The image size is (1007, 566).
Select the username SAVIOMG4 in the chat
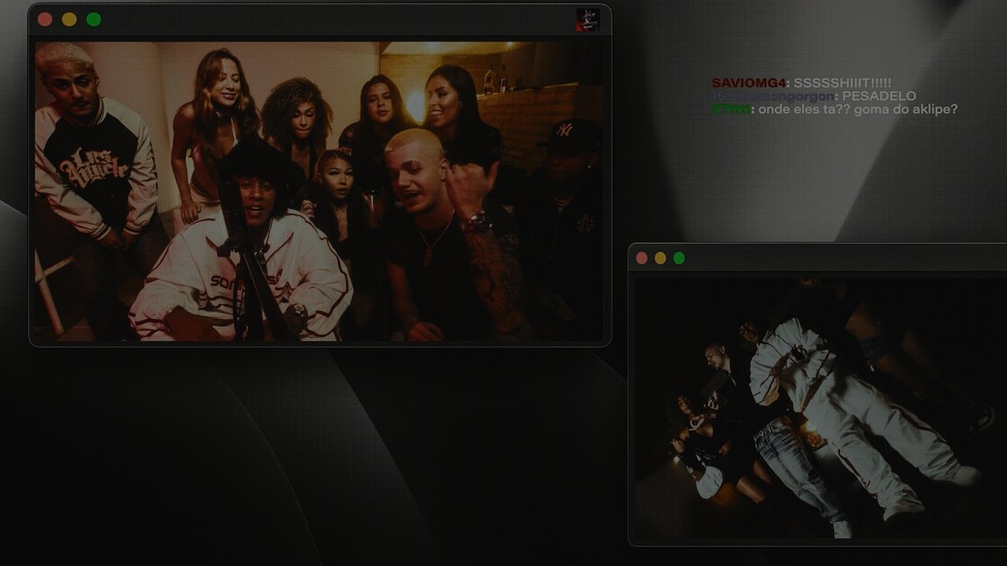tap(749, 83)
